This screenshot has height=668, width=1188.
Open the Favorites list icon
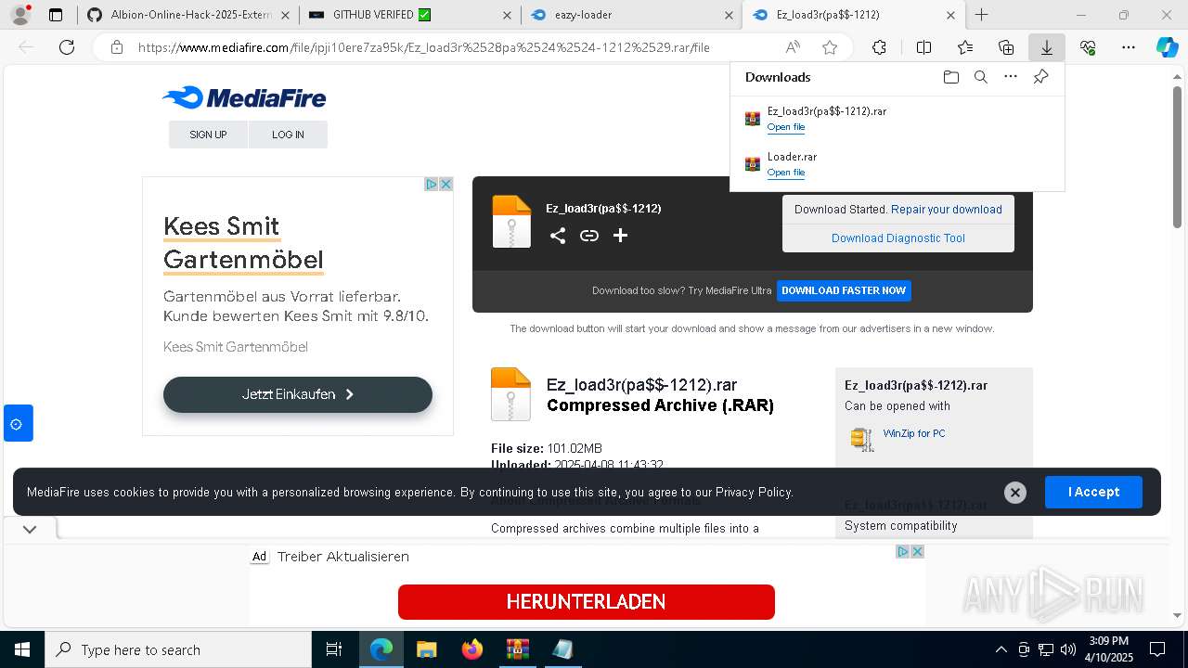(965, 47)
